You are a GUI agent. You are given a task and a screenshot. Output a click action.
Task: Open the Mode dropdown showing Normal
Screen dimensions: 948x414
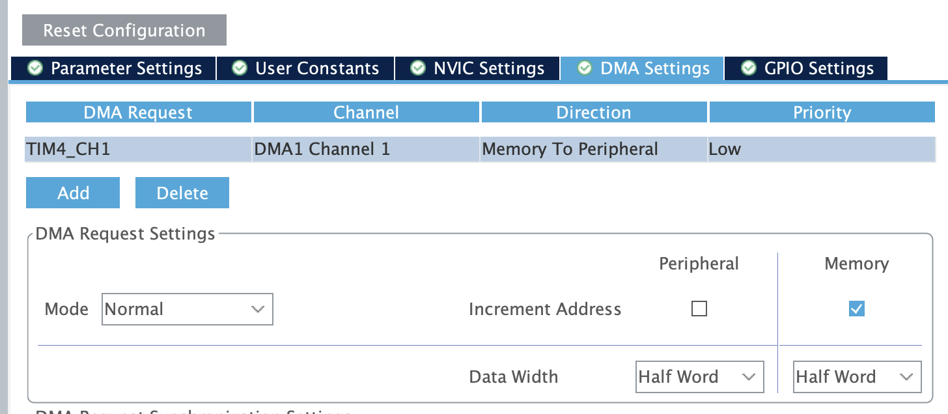(x=187, y=309)
